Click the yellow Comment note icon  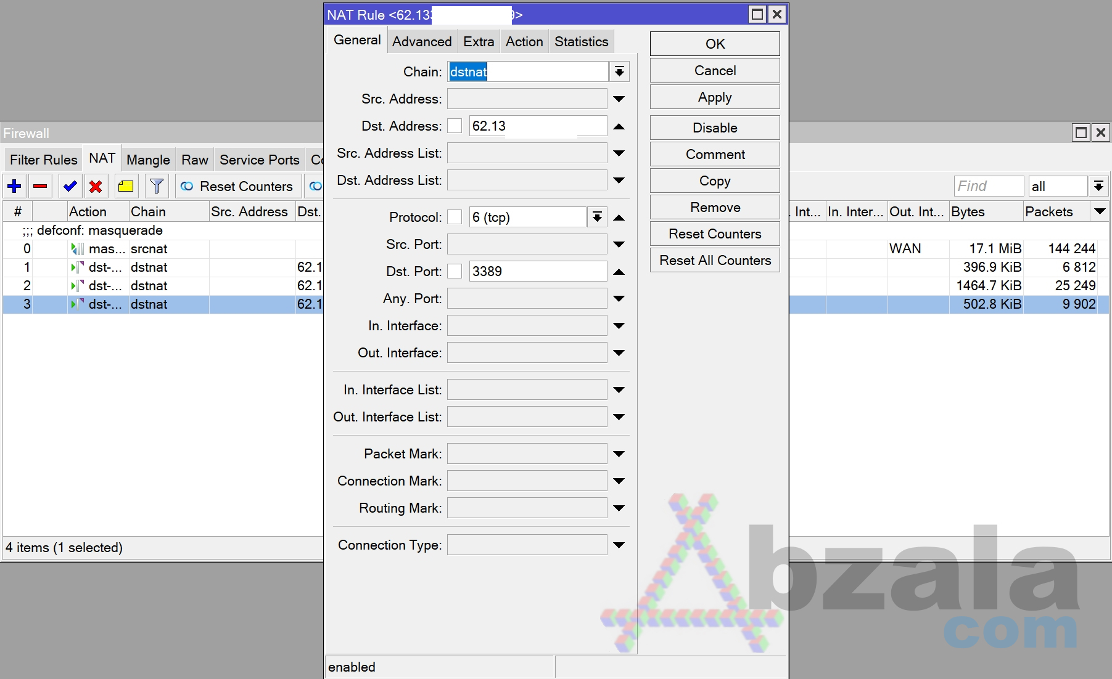click(126, 186)
